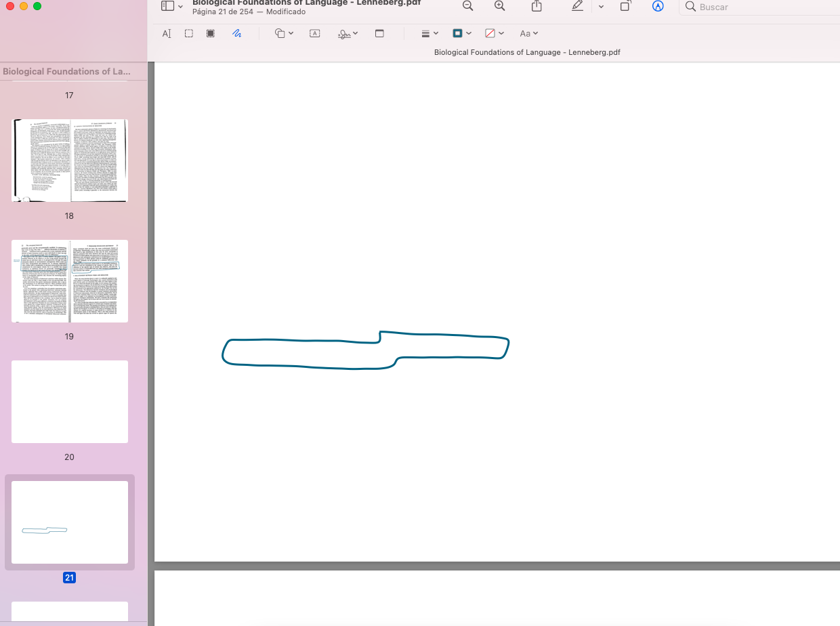Viewport: 840px width, 626px height.
Task: Open the fill color swatch
Action: click(x=494, y=33)
